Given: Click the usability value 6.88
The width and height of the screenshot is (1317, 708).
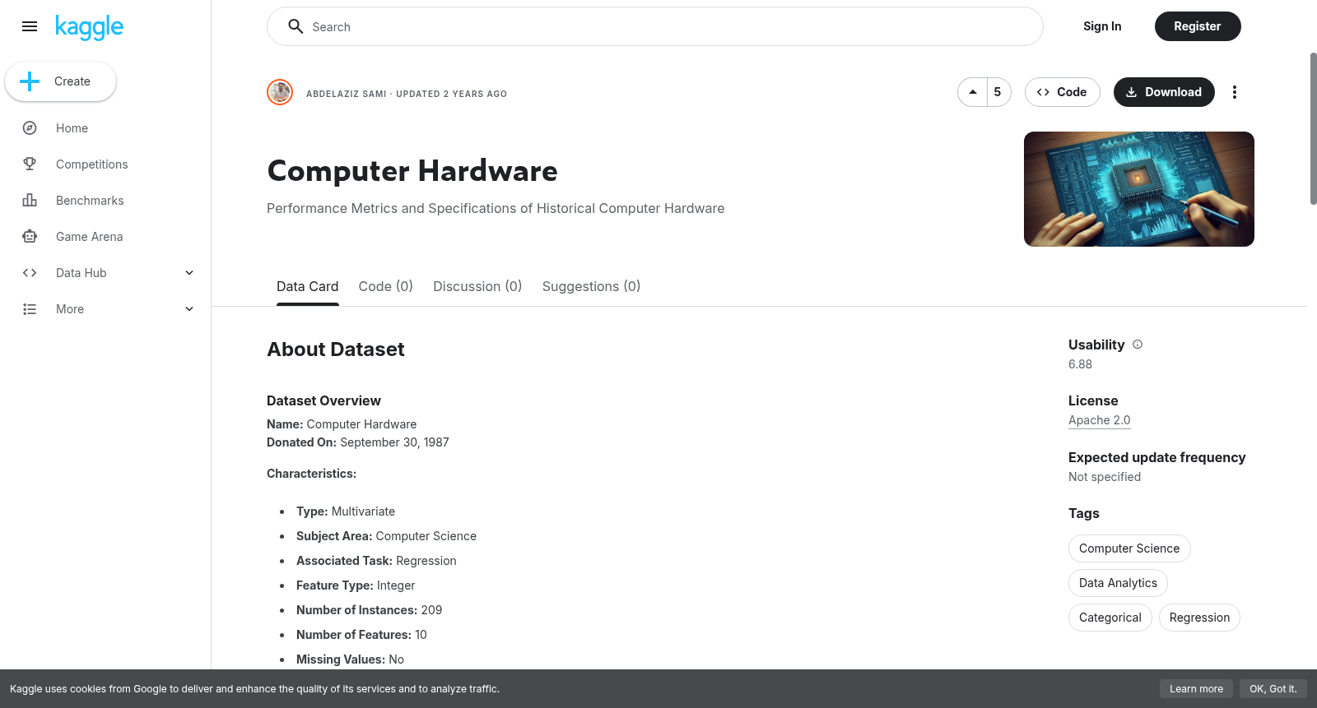Looking at the screenshot, I should click(x=1080, y=364).
